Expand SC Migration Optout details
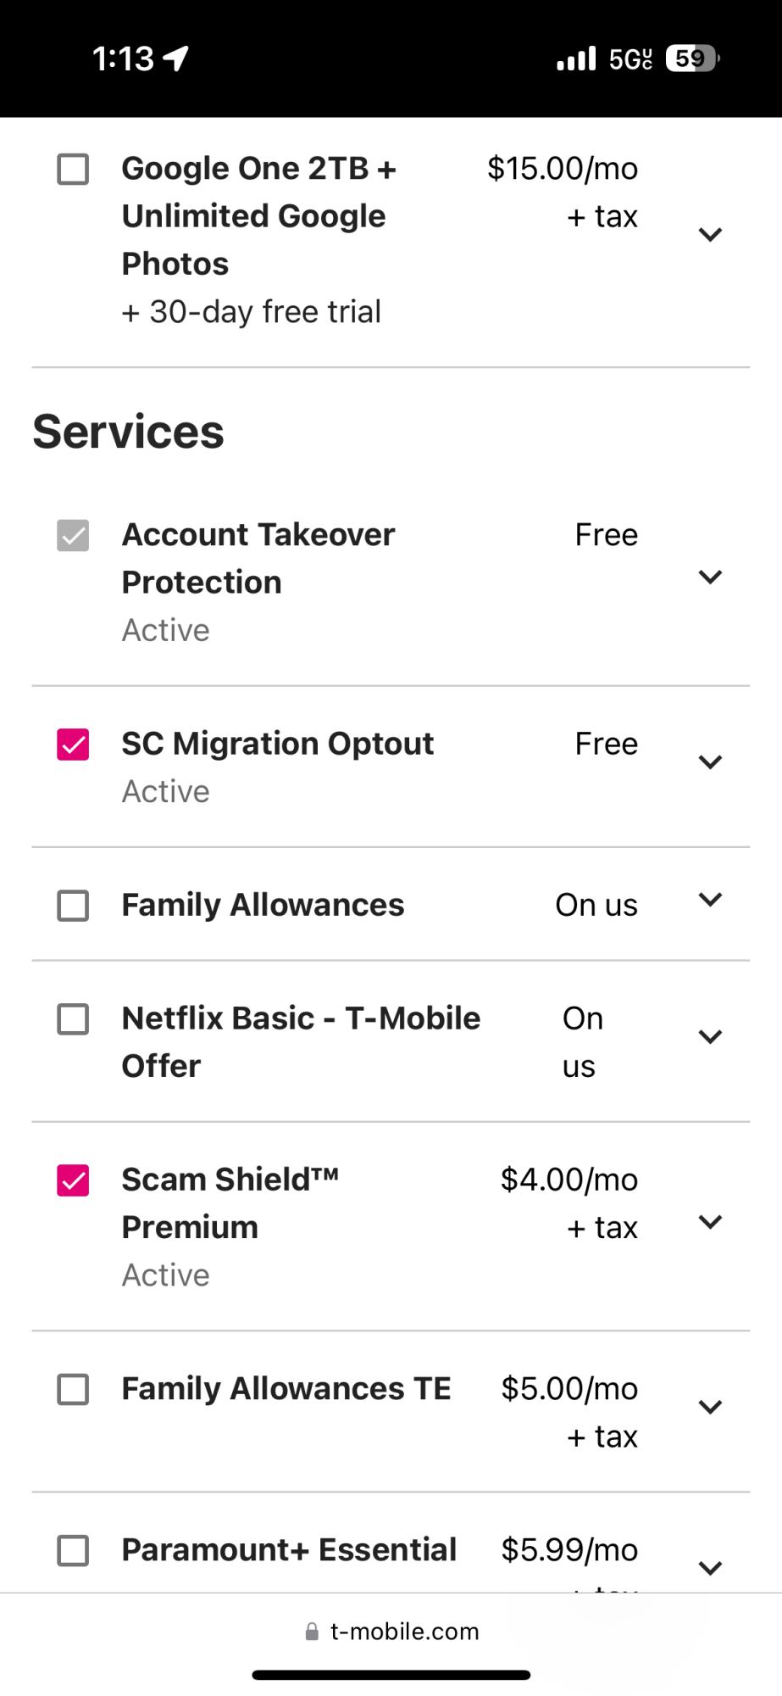The height and width of the screenshot is (1696, 782). tap(710, 762)
